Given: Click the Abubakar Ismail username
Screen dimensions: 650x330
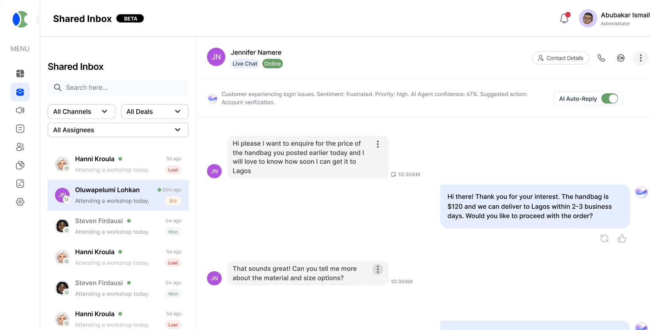Looking at the screenshot, I should (x=625, y=15).
